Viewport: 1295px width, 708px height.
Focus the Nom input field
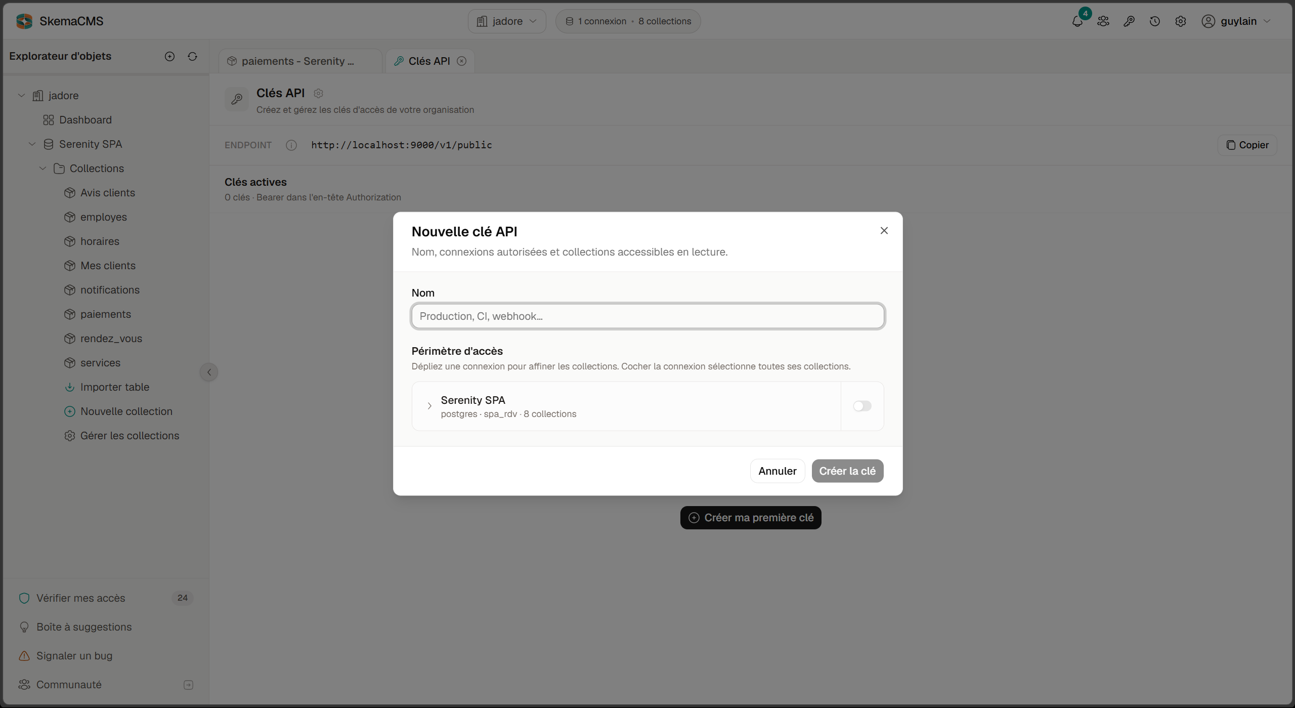(647, 316)
